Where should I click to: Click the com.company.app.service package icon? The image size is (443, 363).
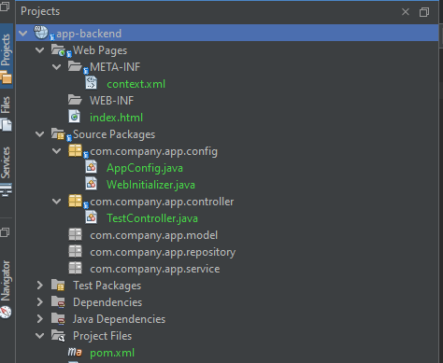click(x=75, y=268)
